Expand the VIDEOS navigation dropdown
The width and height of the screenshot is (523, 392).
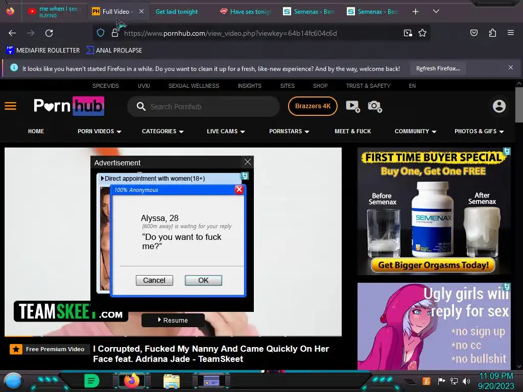coord(100,131)
